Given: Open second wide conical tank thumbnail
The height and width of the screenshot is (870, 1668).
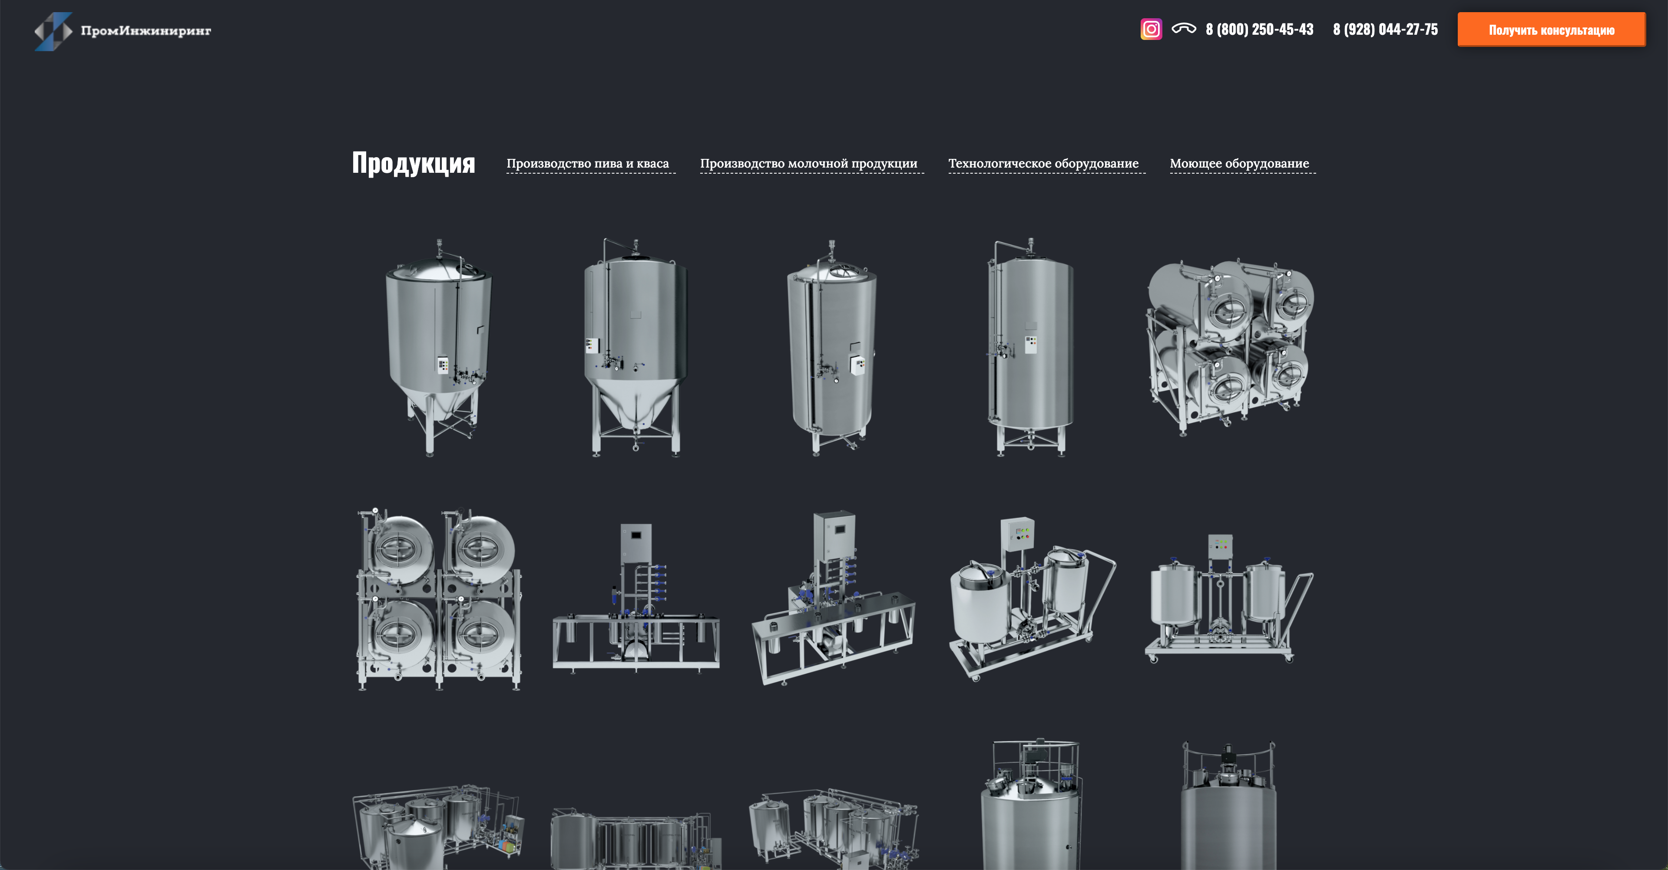Looking at the screenshot, I should (635, 348).
